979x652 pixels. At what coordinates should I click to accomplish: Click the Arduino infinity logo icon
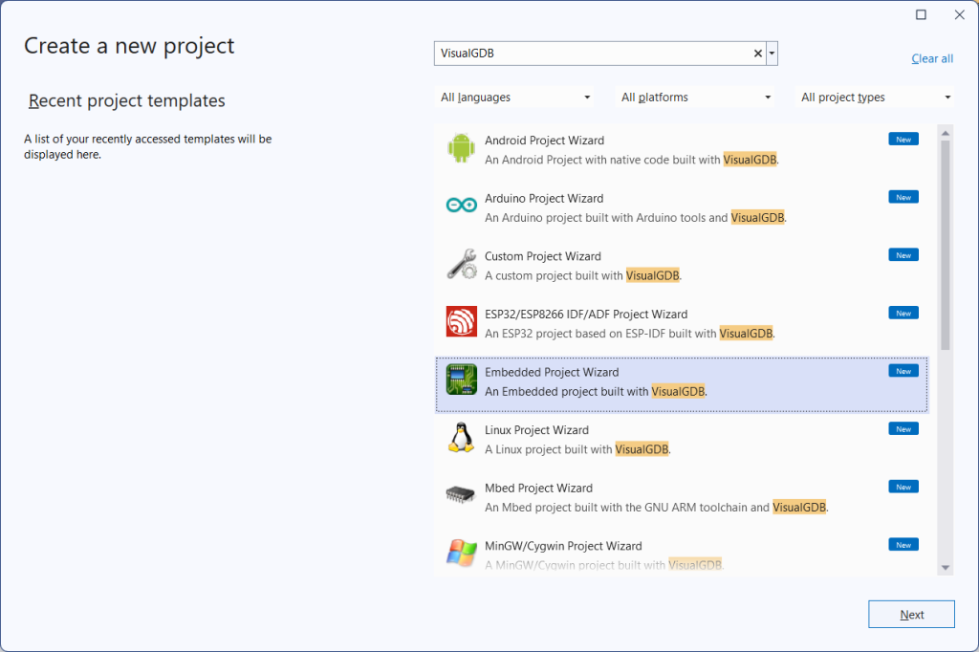pyautogui.click(x=461, y=206)
